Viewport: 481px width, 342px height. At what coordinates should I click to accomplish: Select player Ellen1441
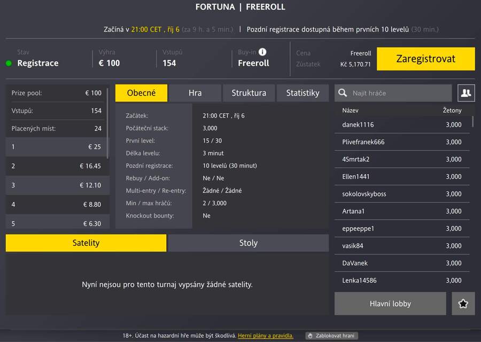(402, 177)
